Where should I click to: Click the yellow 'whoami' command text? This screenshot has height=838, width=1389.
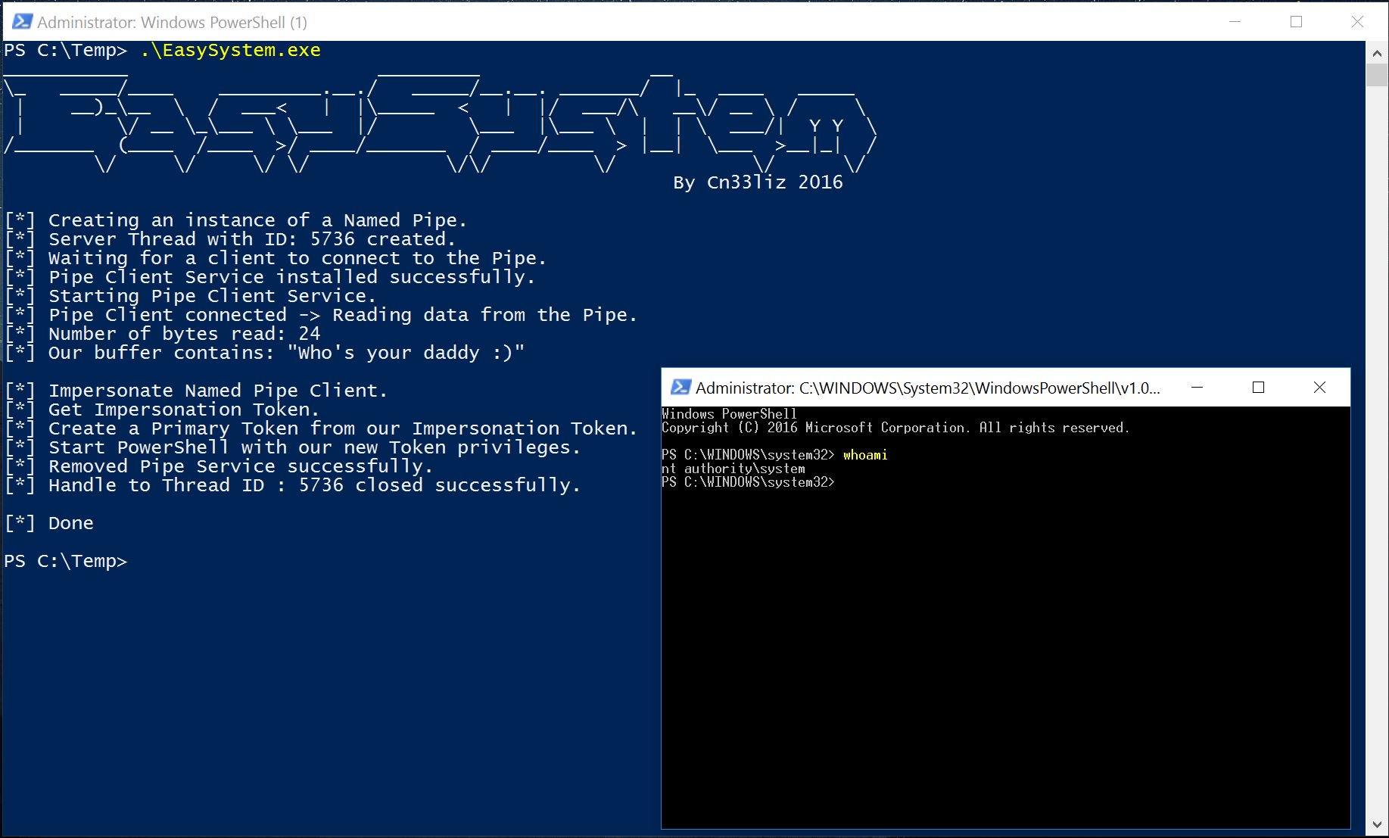coord(864,455)
